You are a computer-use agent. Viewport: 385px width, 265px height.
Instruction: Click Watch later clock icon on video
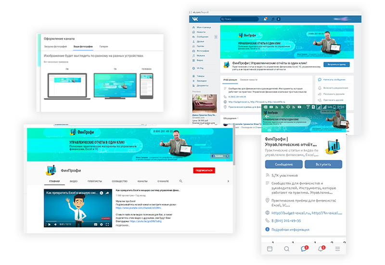pyautogui.click(x=102, y=193)
